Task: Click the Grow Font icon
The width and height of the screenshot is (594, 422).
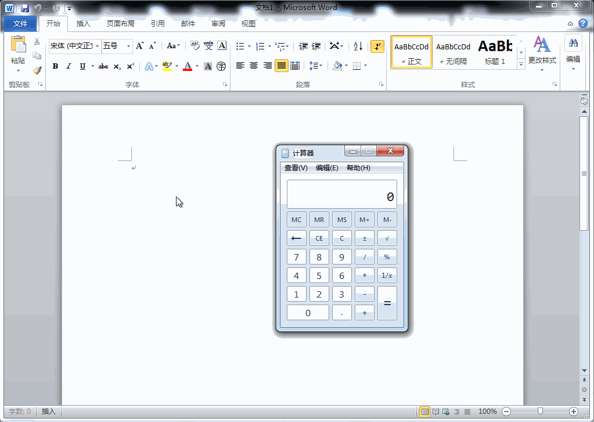Action: point(139,46)
